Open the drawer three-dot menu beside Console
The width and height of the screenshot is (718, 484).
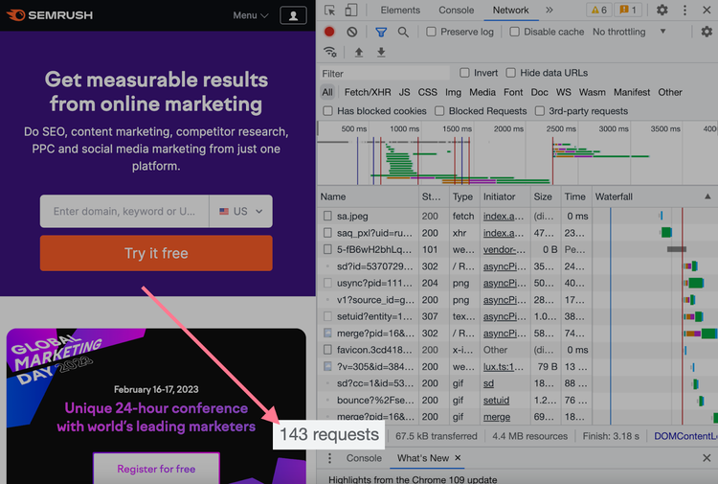329,458
